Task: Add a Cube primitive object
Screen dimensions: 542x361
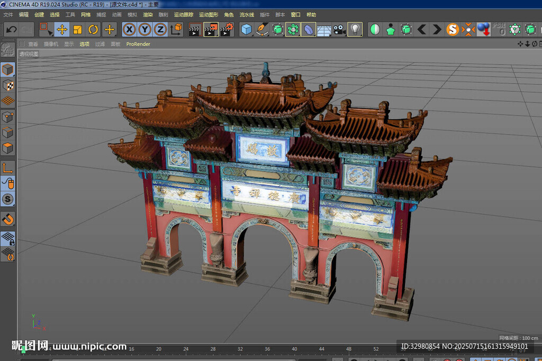Action: [x=247, y=29]
